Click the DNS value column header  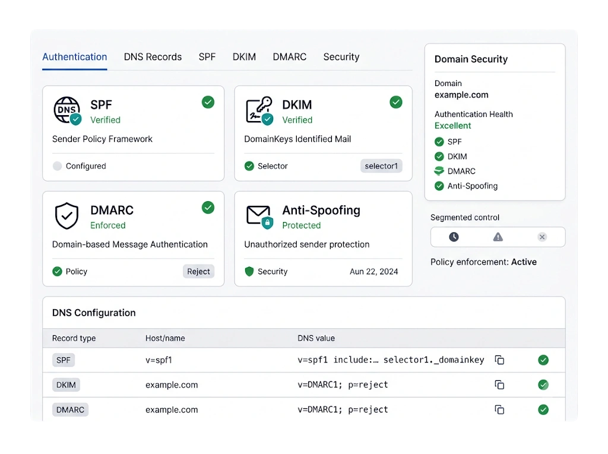pyautogui.click(x=316, y=338)
